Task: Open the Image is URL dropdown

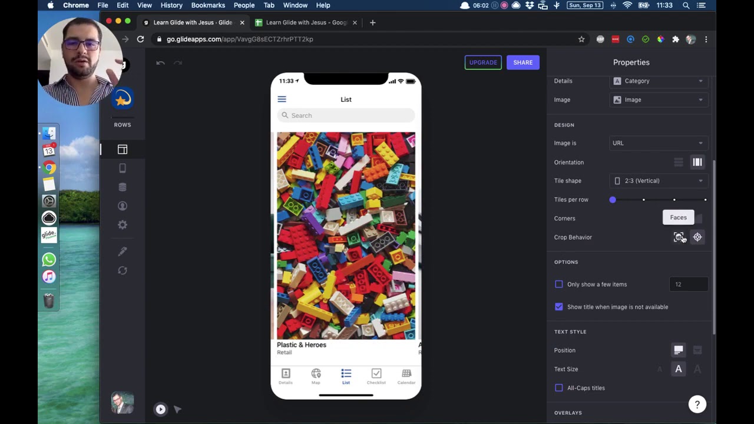Action: (659, 143)
